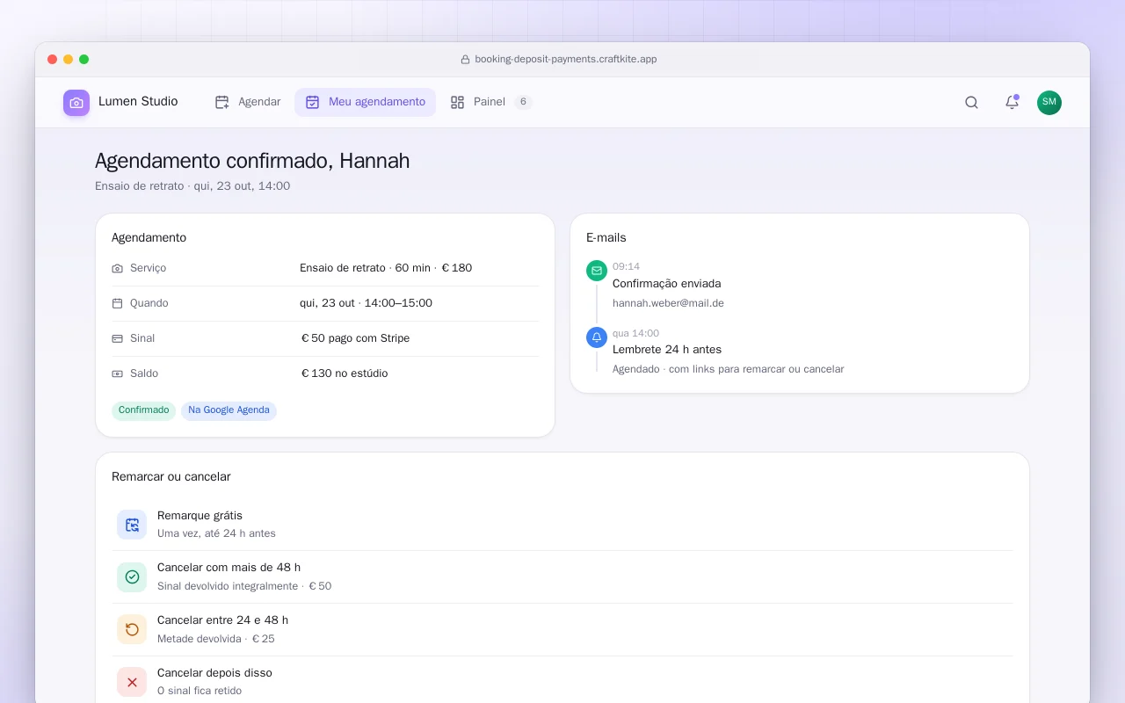The width and height of the screenshot is (1125, 703).
Task: Click the Painel count badge 6
Action: tap(523, 102)
